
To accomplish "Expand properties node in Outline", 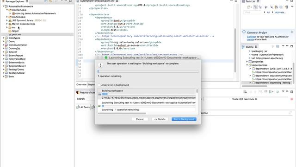I will (x=247, y=62).
